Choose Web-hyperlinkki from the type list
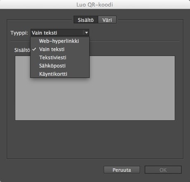Screen dimensions: 190x182 (x=60, y=41)
